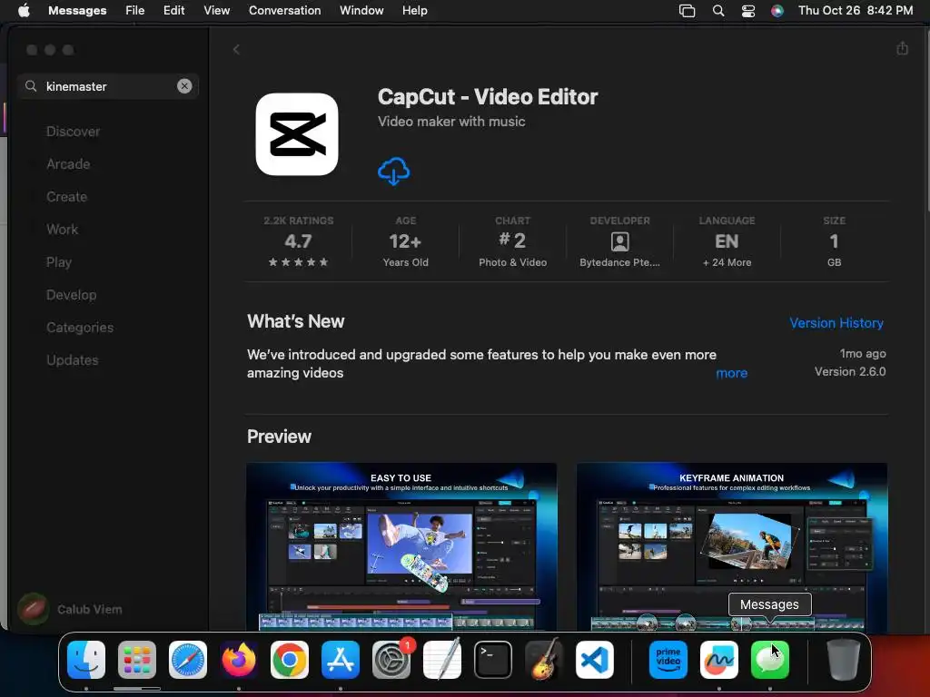Launch Safari from the Dock
Screen dimensions: 930x697
coord(188,660)
